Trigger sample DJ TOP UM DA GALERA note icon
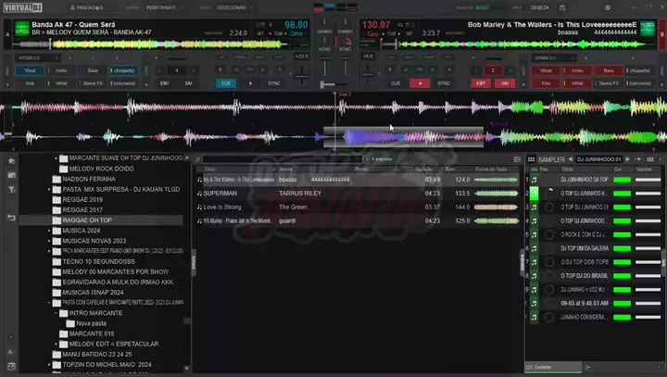 [534, 248]
